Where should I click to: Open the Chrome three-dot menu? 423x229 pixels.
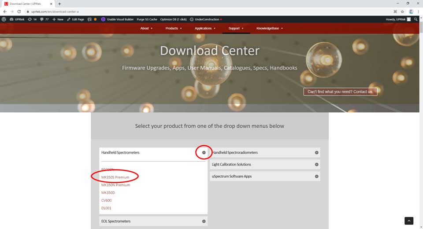point(418,11)
